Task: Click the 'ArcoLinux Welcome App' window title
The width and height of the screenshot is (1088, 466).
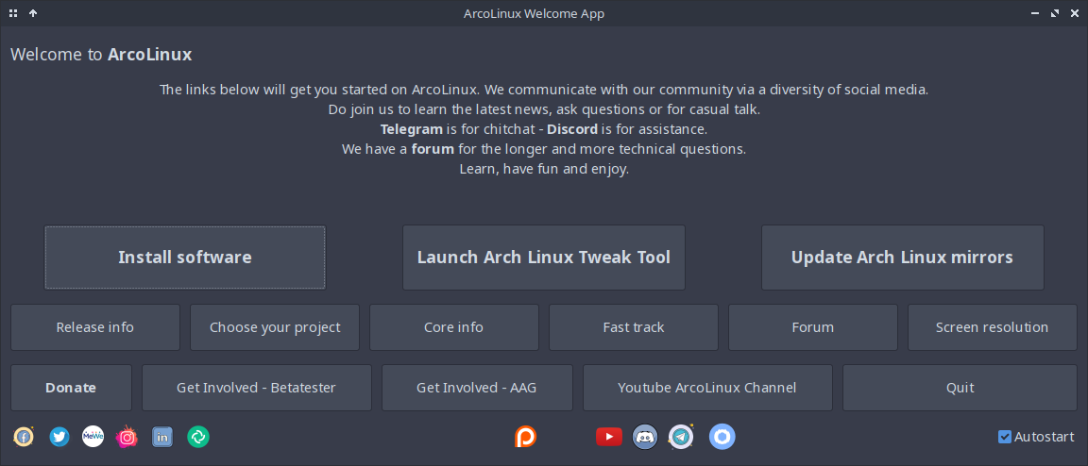Action: tap(535, 13)
